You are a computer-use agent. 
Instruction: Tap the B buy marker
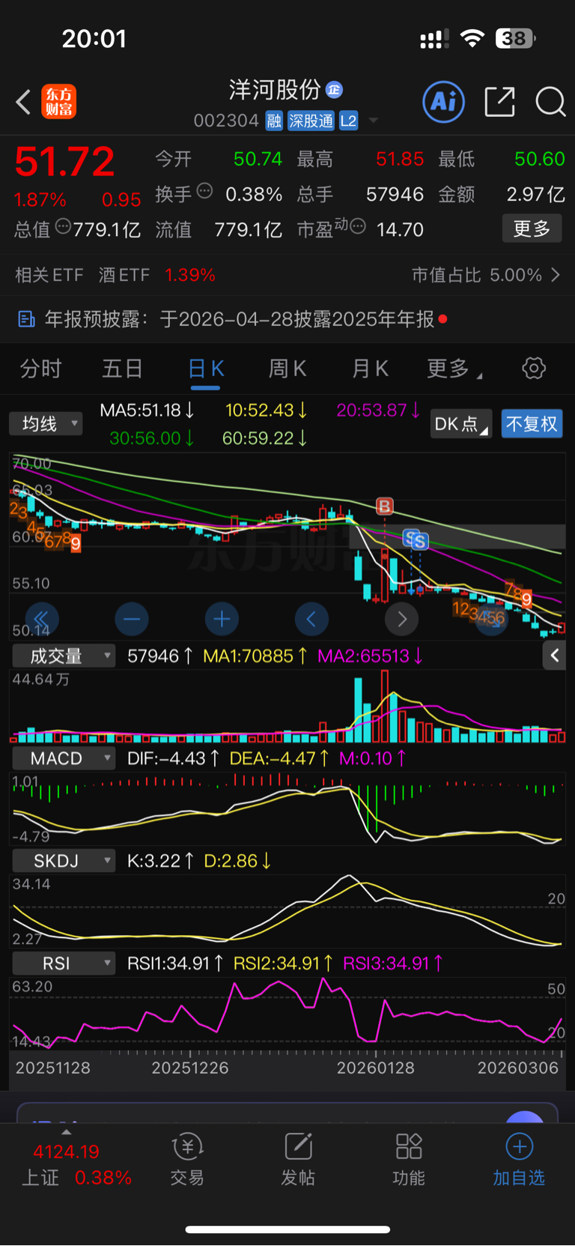click(x=384, y=506)
